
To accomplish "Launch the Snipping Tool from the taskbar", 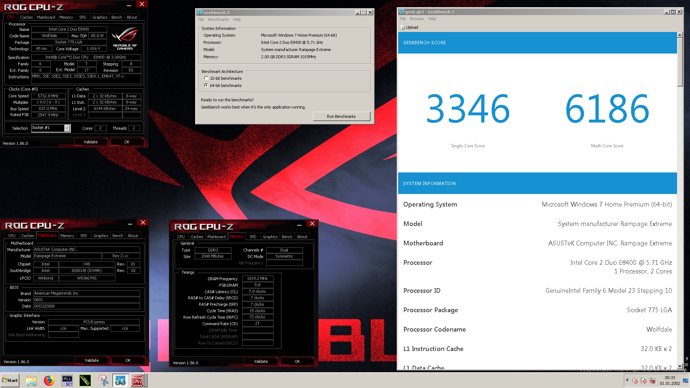I will pyautogui.click(x=103, y=380).
